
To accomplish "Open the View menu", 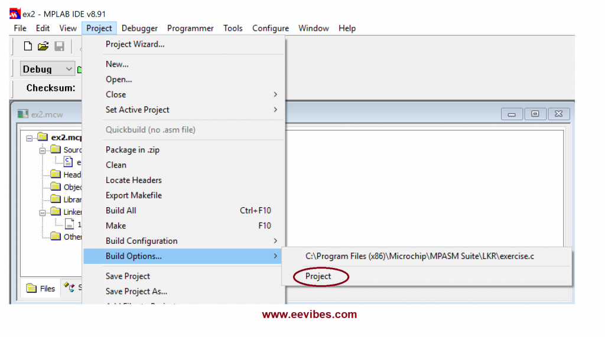I will coord(68,28).
